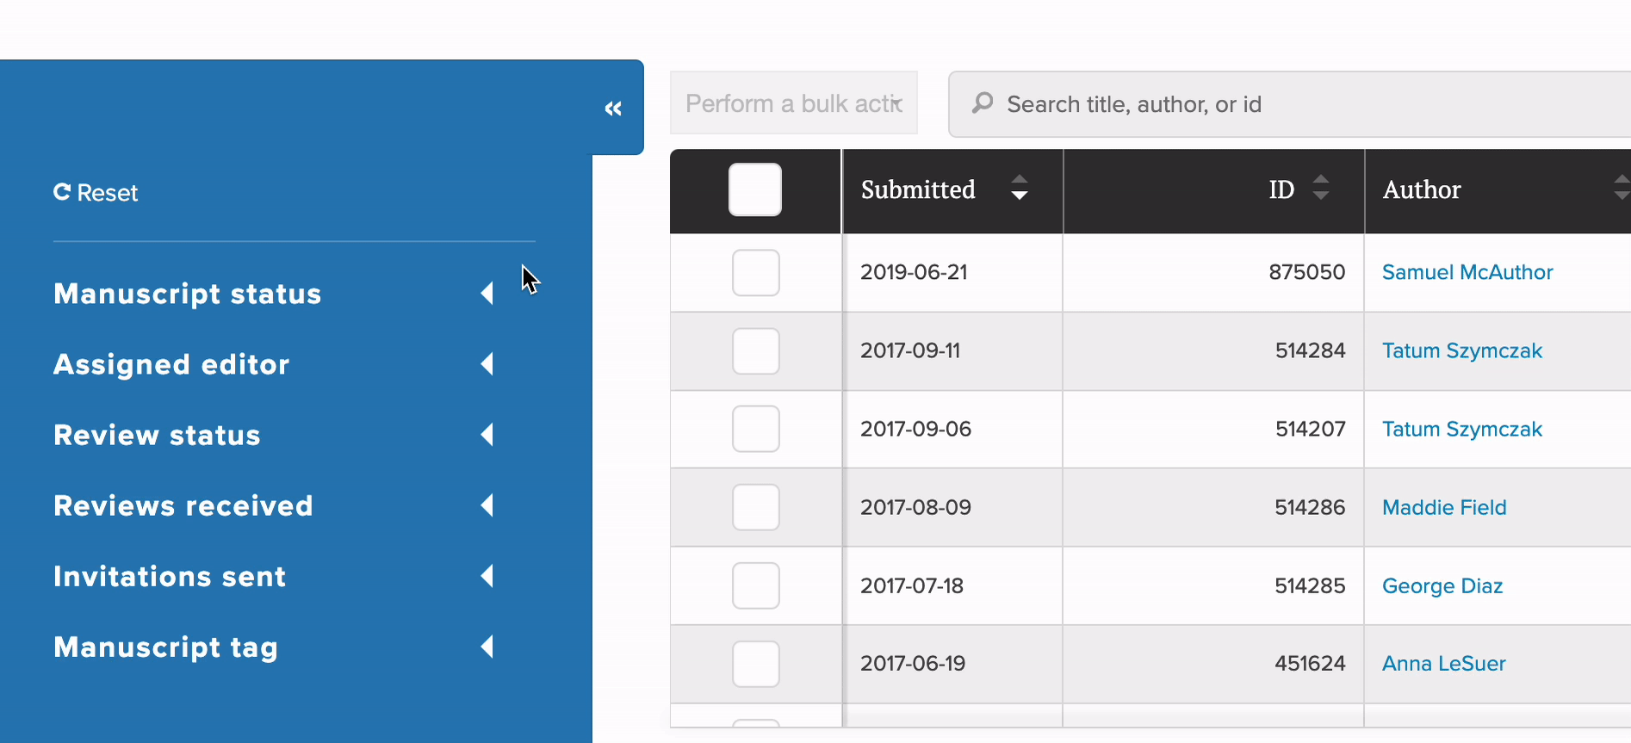Viewport: 1631px width, 743px height.
Task: Click the Reset filters link
Action: (x=96, y=193)
